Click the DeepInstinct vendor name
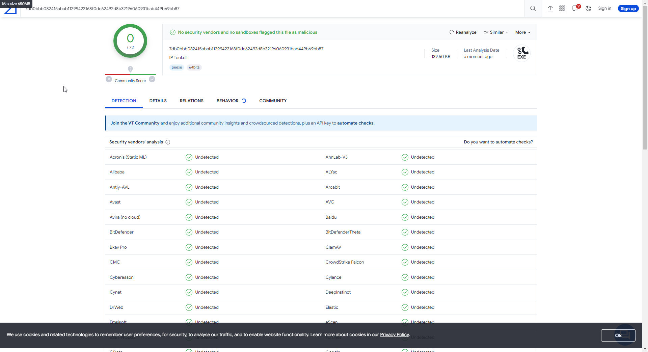The width and height of the screenshot is (648, 352). point(338,292)
